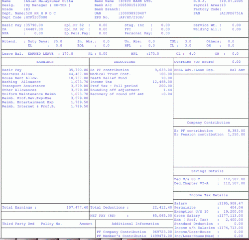This screenshot has height=240, width=249.
Task: Click the CSL attendance value '3.0'
Action: tap(188, 41)
